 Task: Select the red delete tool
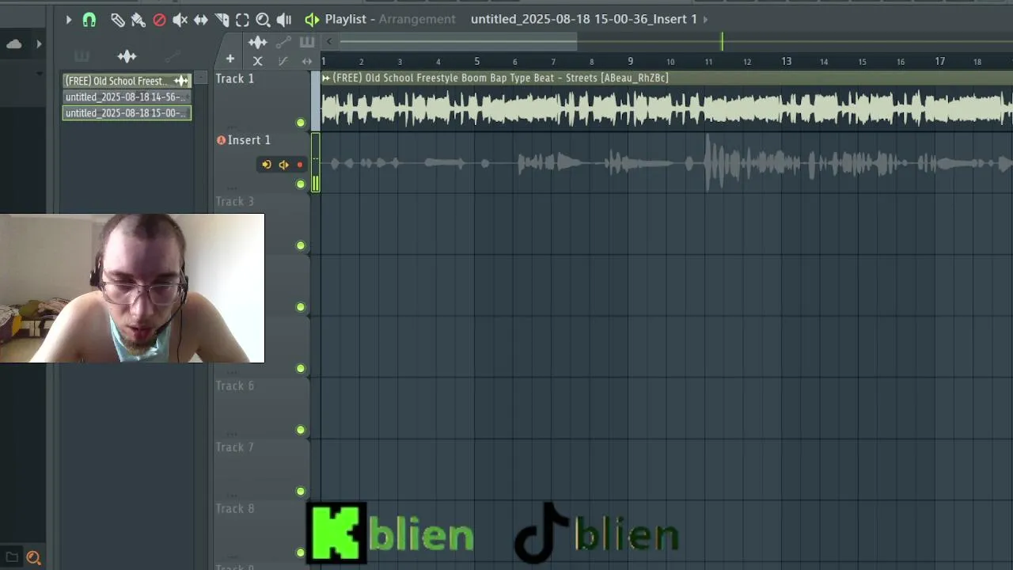pos(159,20)
